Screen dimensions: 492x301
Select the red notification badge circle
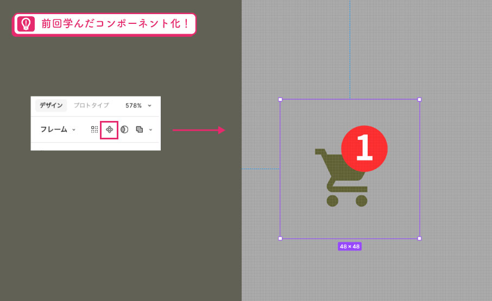(364, 149)
